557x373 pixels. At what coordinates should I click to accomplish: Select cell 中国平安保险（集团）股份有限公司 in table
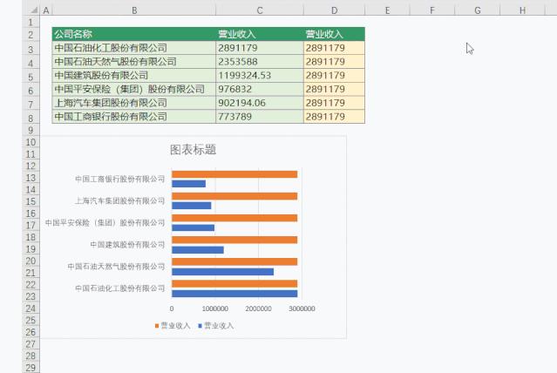pyautogui.click(x=134, y=89)
